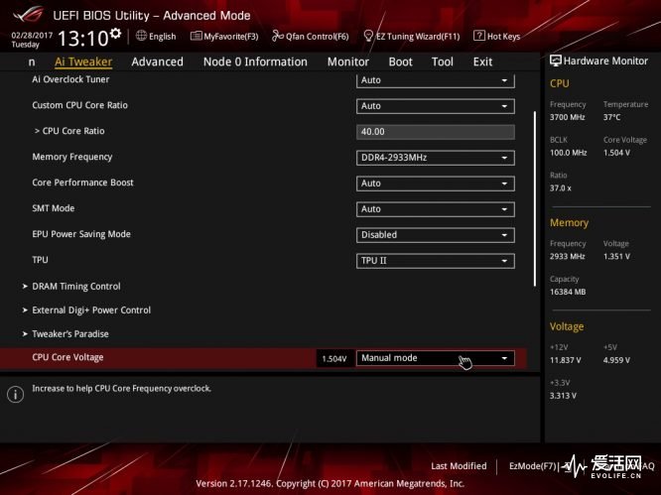Click the 1.504V voltage readout beside Manual mode
The image size is (661, 495).
(334, 358)
